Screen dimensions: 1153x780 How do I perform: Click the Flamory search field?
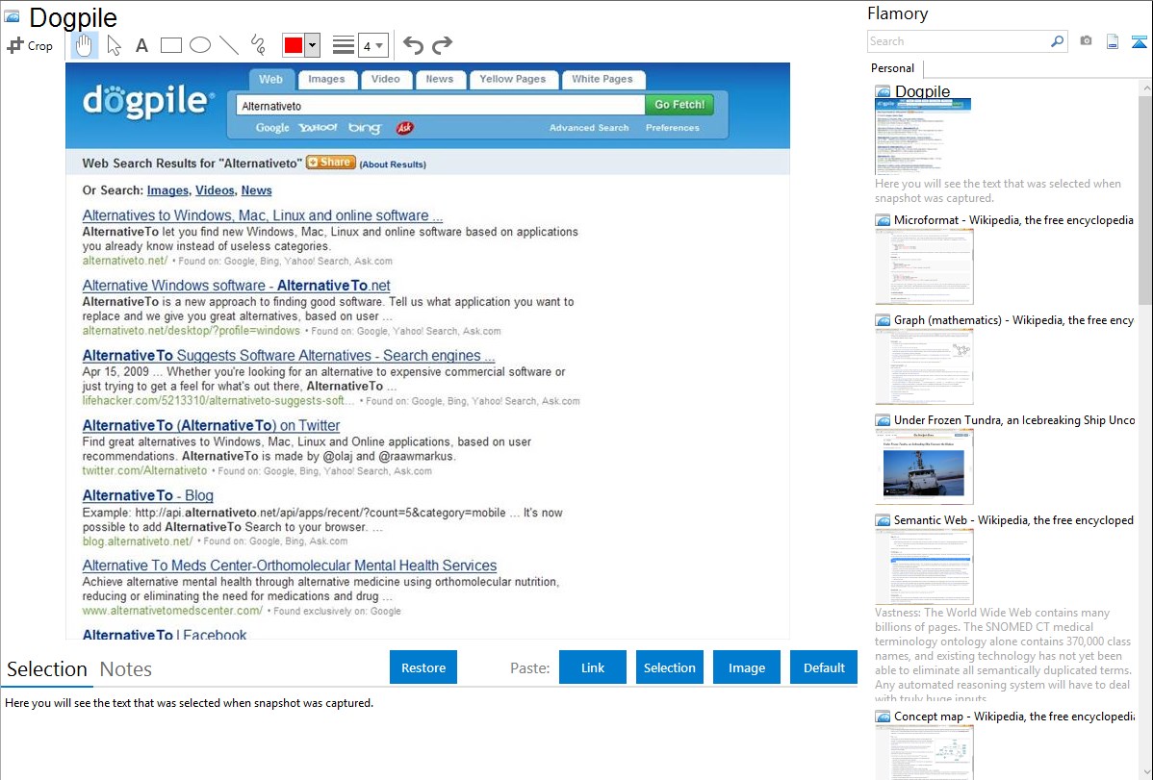point(959,41)
